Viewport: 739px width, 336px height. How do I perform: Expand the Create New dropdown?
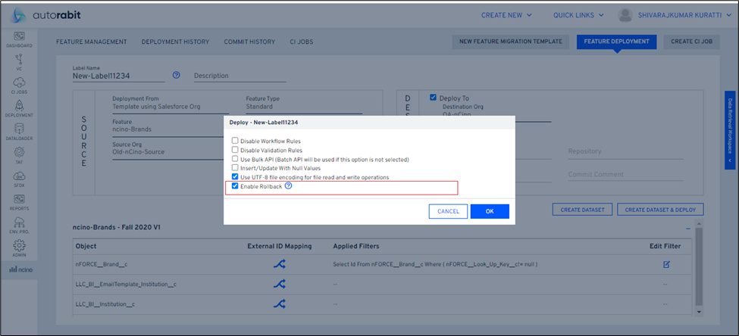point(517,14)
